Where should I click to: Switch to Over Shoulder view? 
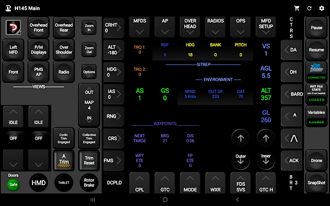(64, 50)
